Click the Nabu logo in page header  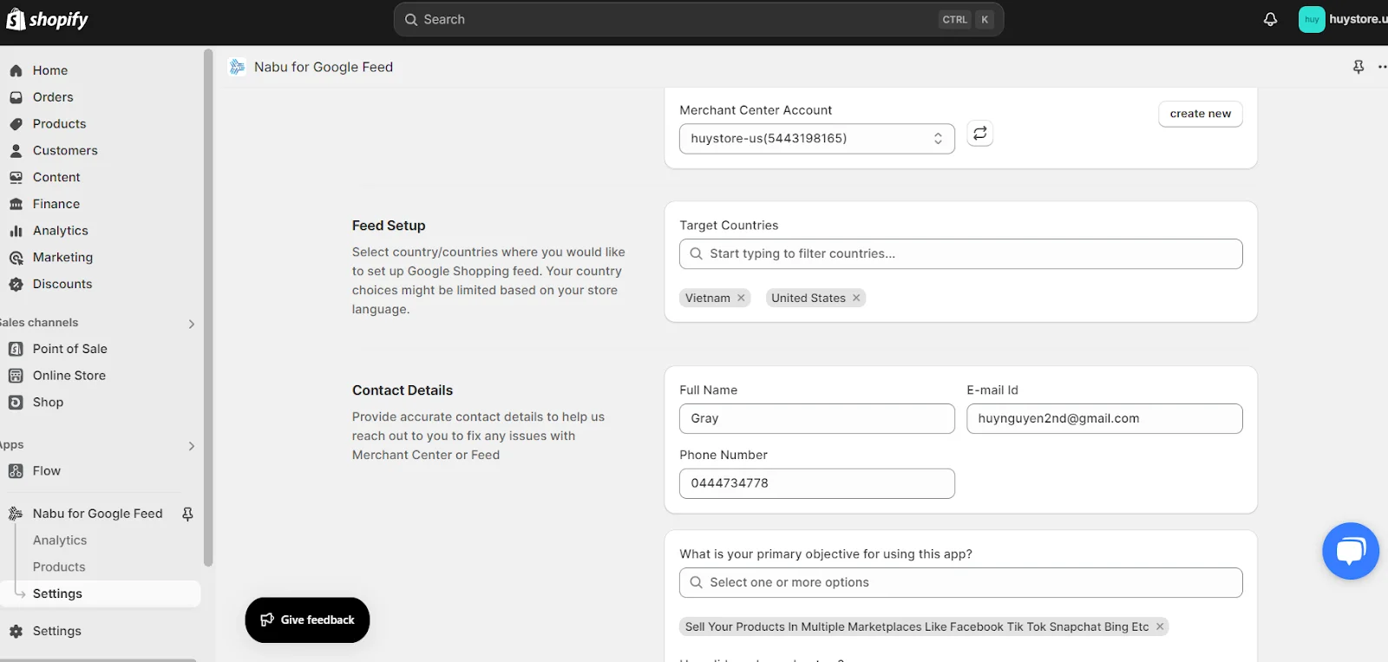pyautogui.click(x=237, y=67)
